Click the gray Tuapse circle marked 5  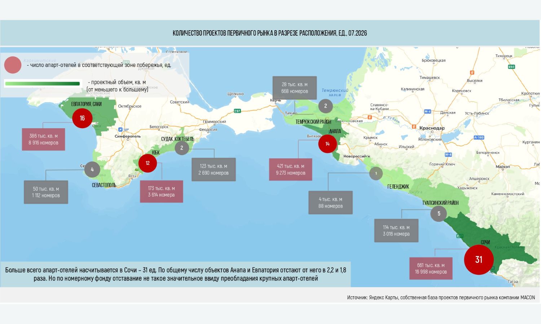click(439, 213)
